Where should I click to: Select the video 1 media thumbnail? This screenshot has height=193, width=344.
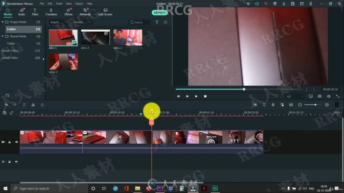point(128,38)
